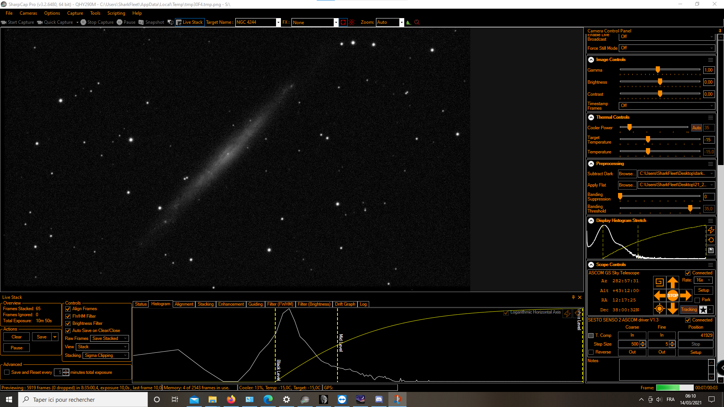Click the Live Stack toolbar button

pos(190,22)
